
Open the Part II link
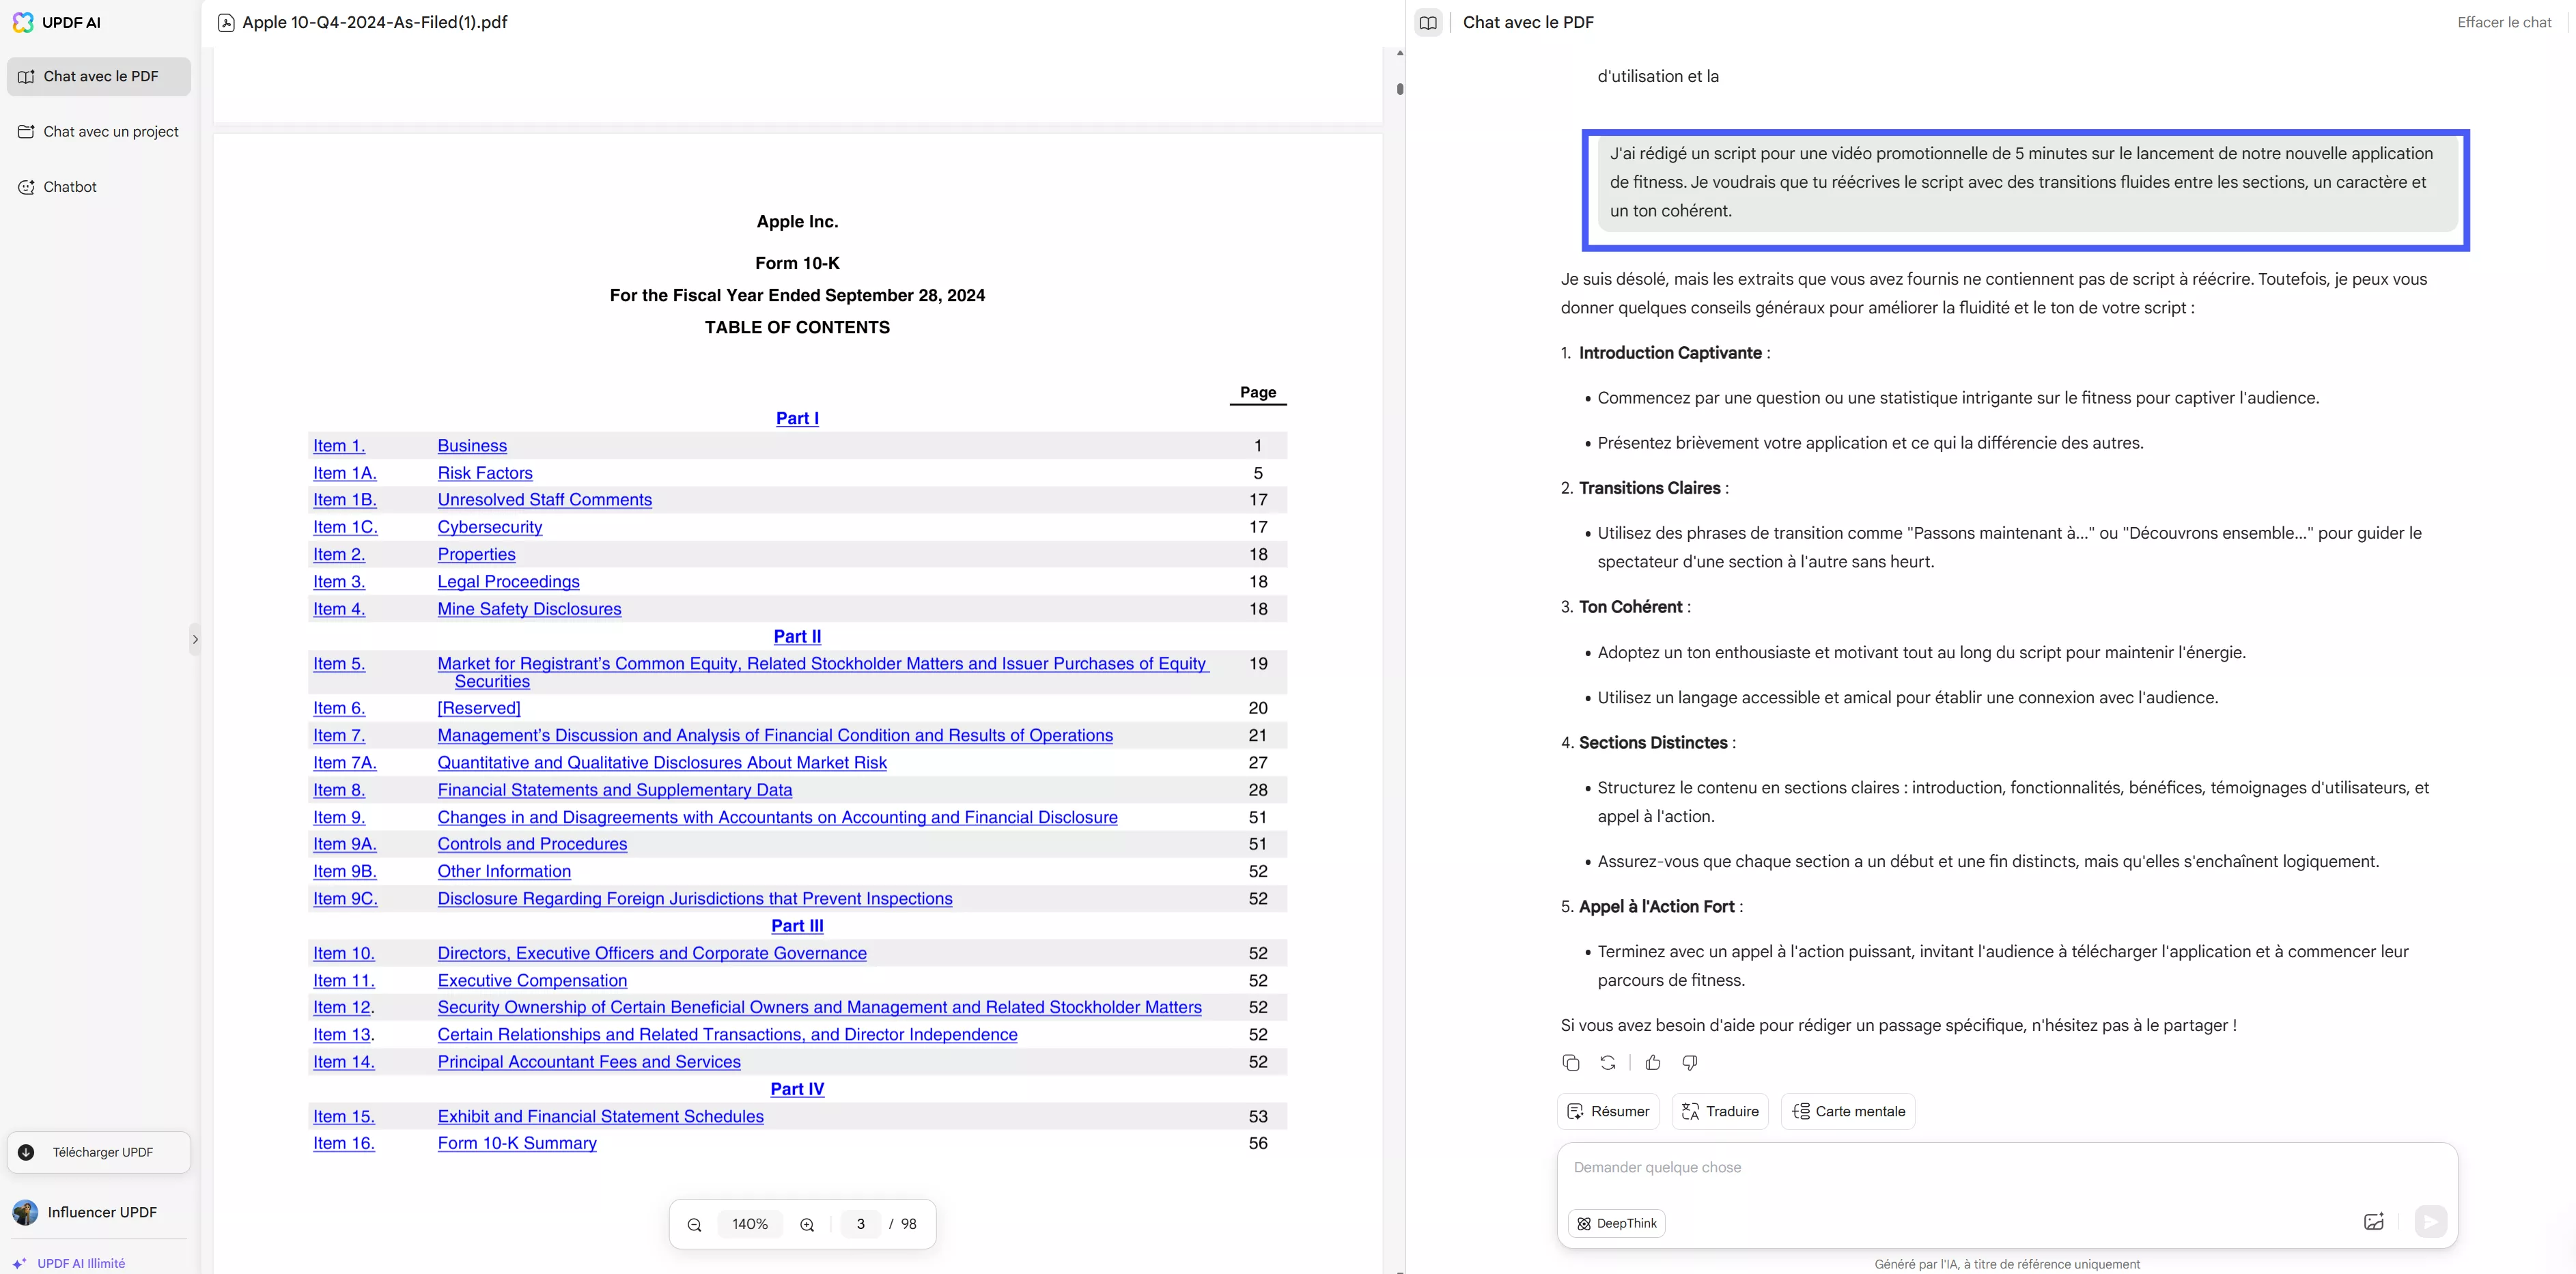tap(797, 636)
